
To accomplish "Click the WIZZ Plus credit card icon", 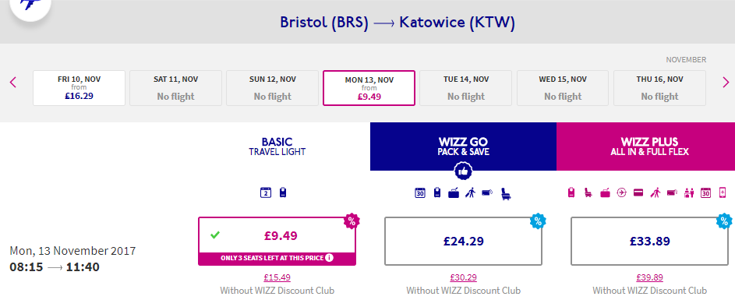I will (638, 192).
